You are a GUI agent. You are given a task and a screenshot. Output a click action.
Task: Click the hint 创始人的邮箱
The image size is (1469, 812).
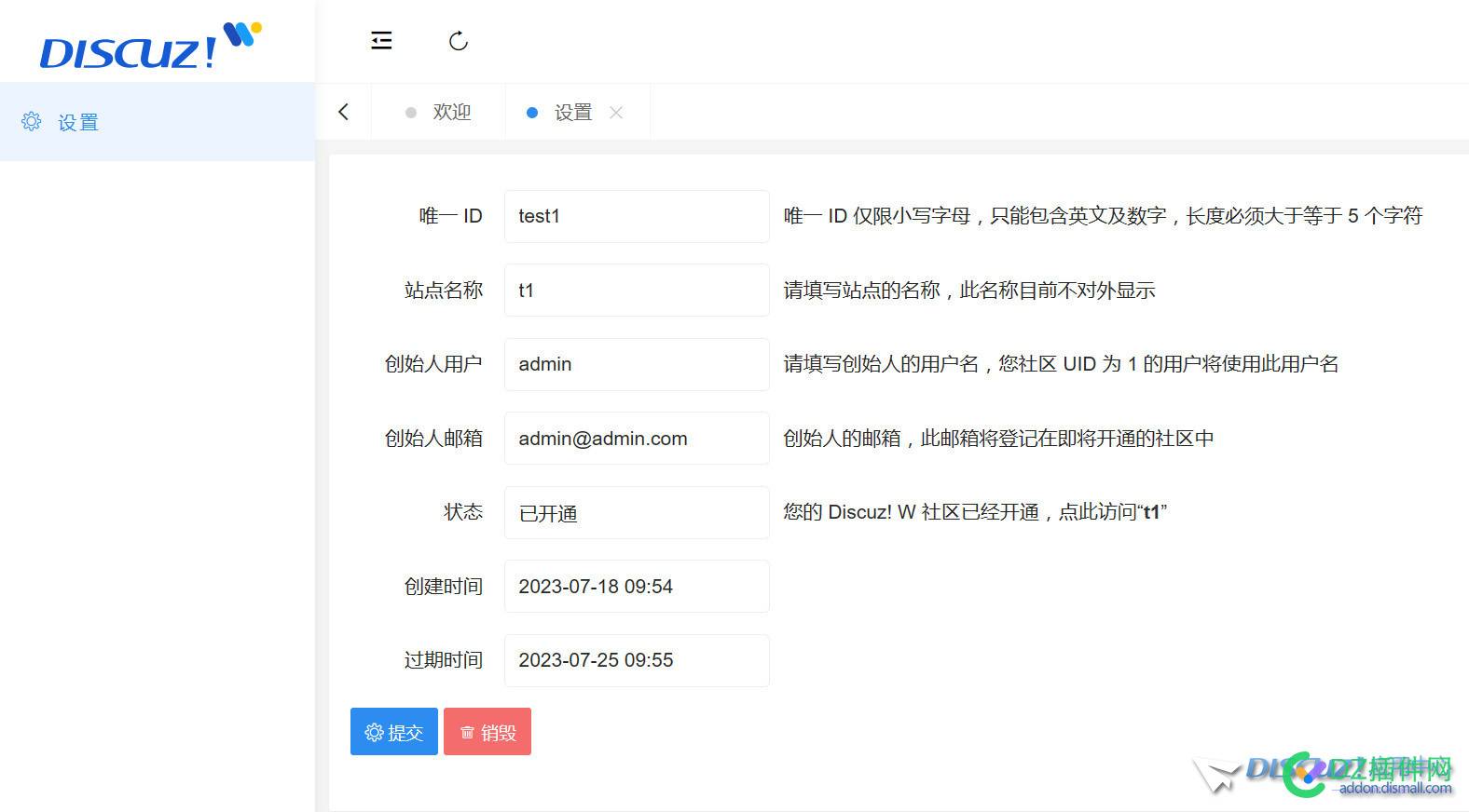click(x=998, y=439)
